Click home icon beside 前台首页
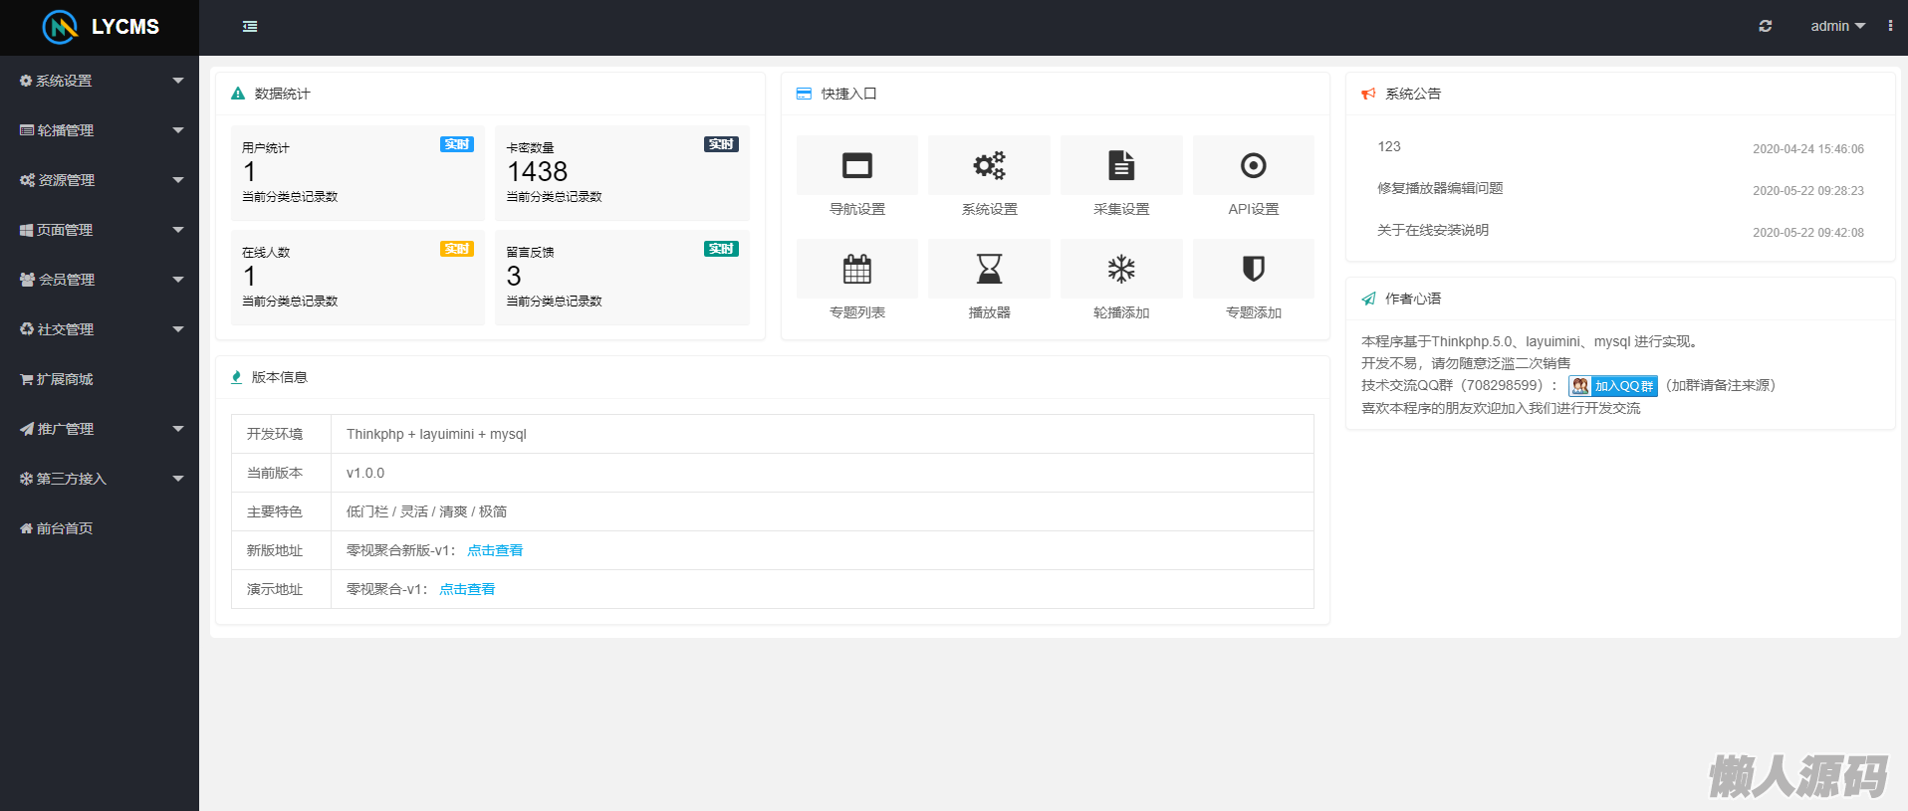This screenshot has height=811, width=1908. [27, 528]
